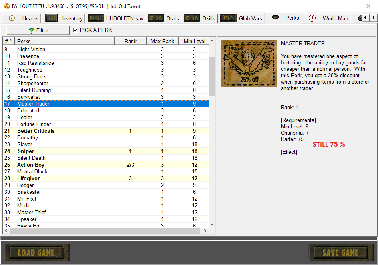The image size is (378, 265).
Task: Select the Toughness perk row
Action: (x=106, y=70)
